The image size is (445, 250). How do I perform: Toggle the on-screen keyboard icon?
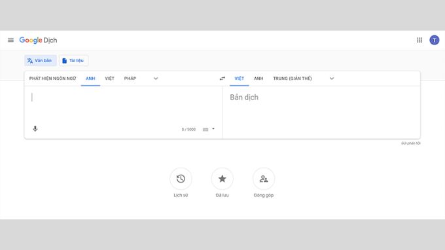click(x=205, y=130)
